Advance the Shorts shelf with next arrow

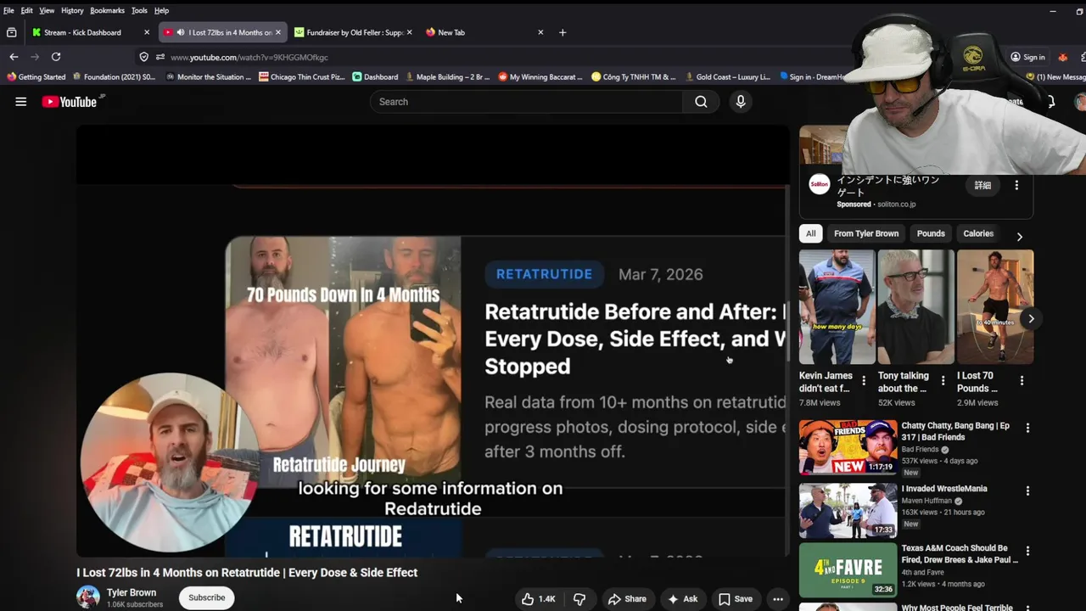pyautogui.click(x=1031, y=319)
